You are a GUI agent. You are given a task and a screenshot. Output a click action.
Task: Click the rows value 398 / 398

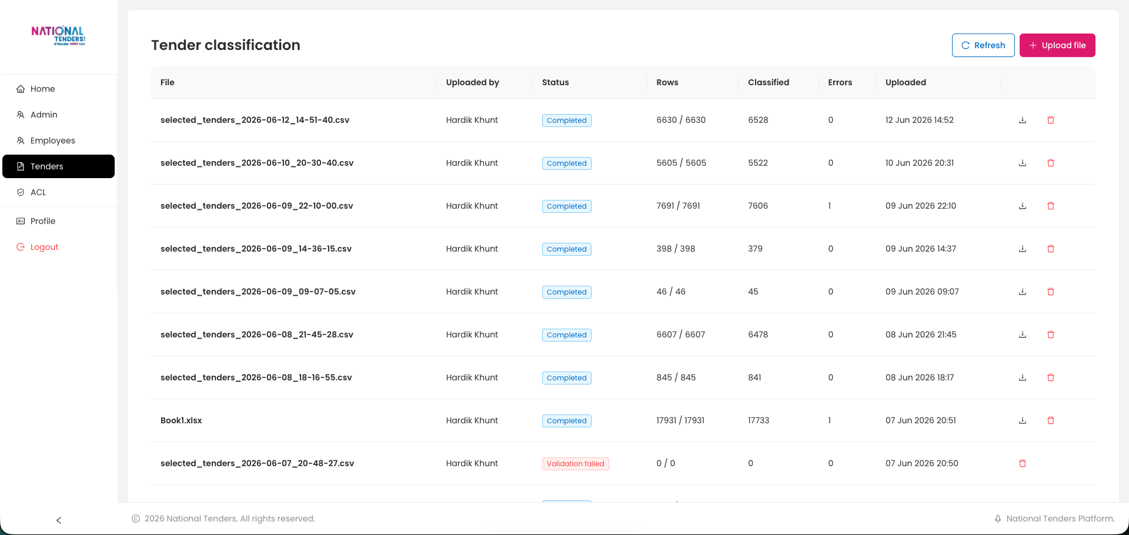pos(676,249)
